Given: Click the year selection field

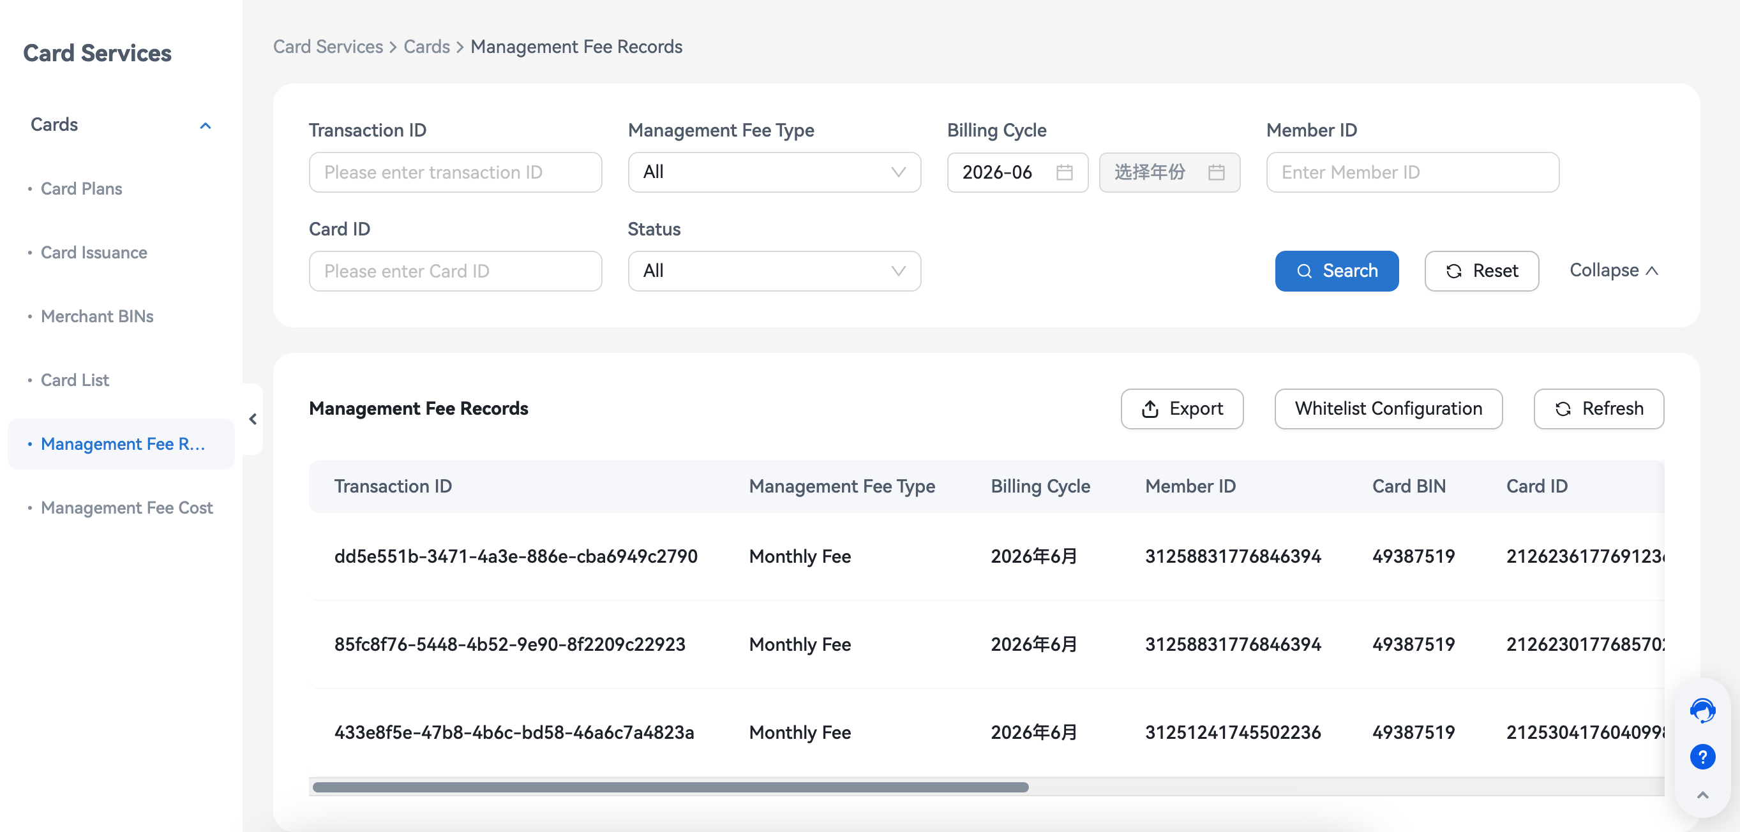Looking at the screenshot, I should 1169,172.
